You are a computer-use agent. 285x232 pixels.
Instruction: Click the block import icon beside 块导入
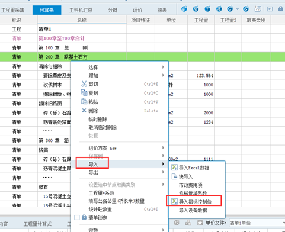click(174, 176)
